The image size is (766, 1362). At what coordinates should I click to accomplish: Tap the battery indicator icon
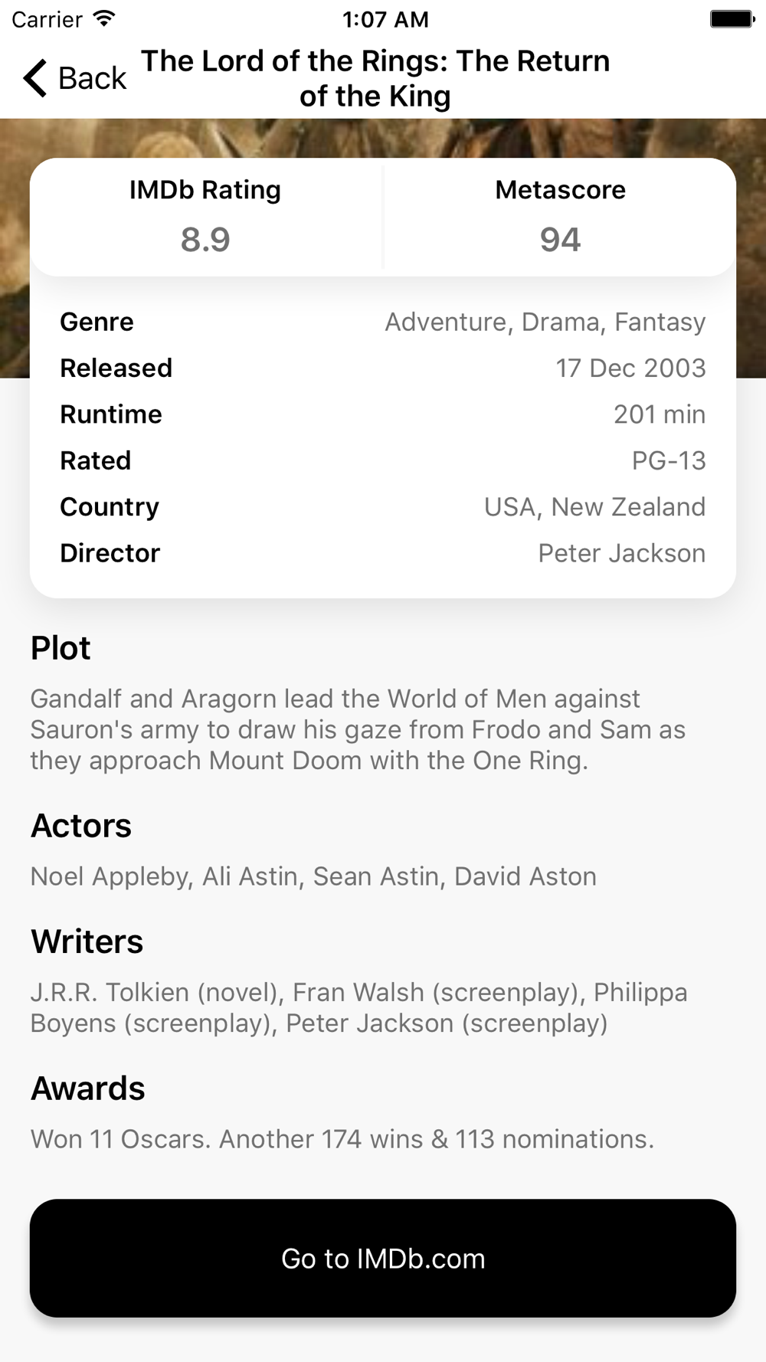pyautogui.click(x=732, y=19)
